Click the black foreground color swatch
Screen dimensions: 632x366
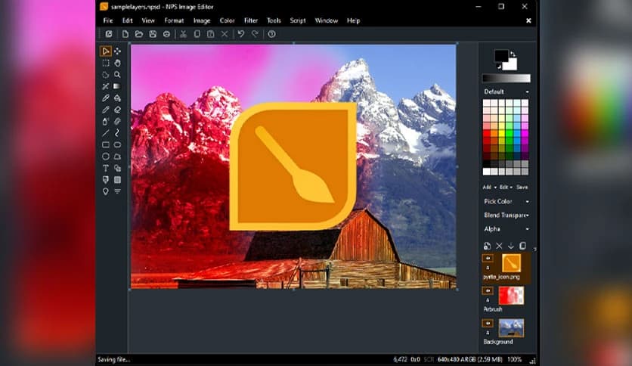tap(501, 57)
